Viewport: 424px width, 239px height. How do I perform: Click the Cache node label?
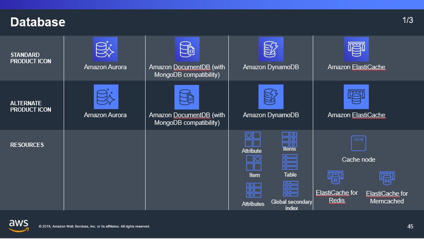[x=359, y=160]
